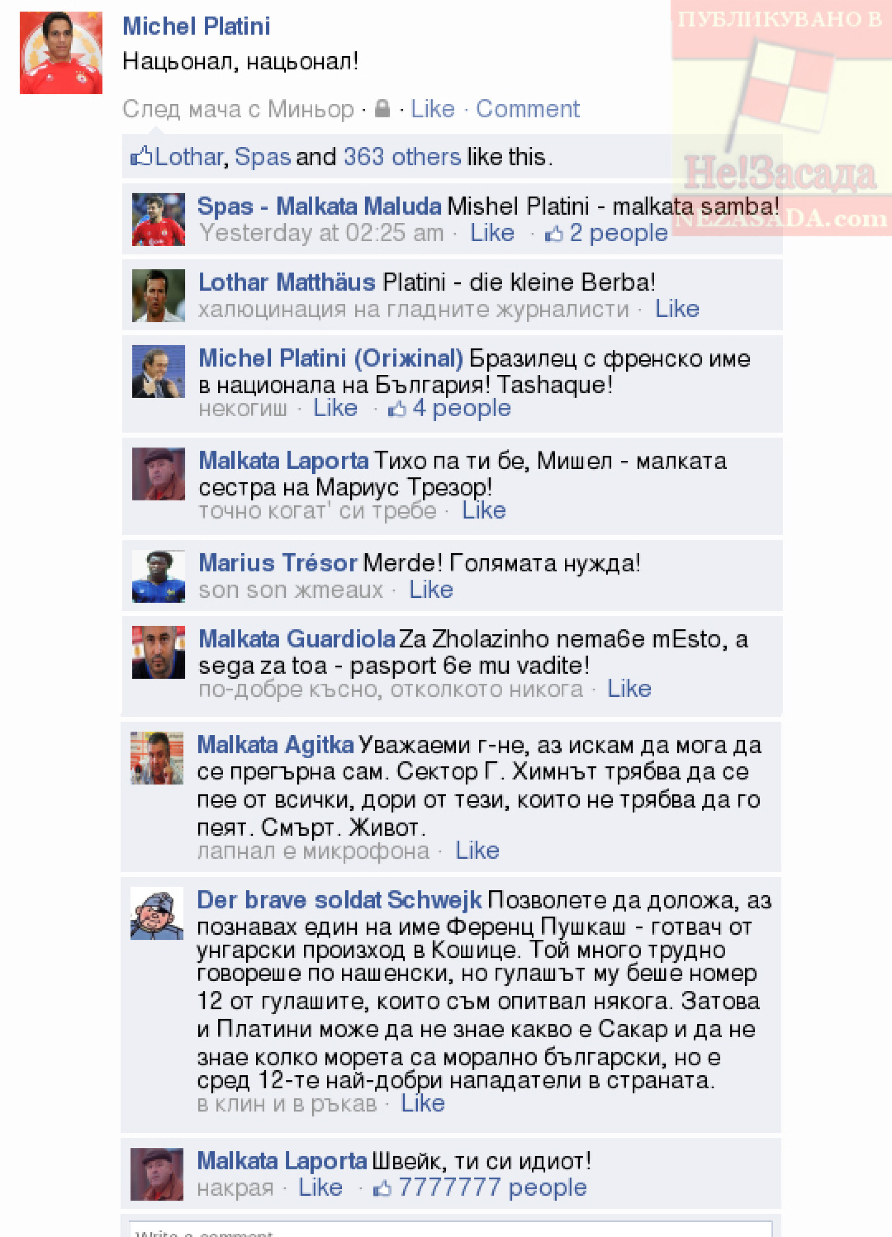This screenshot has height=1237, width=892.
Task: Open Michel Platini (Oriжinal) profile link
Action: click(x=331, y=358)
